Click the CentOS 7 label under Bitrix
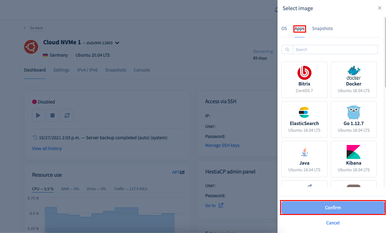 click(x=304, y=91)
